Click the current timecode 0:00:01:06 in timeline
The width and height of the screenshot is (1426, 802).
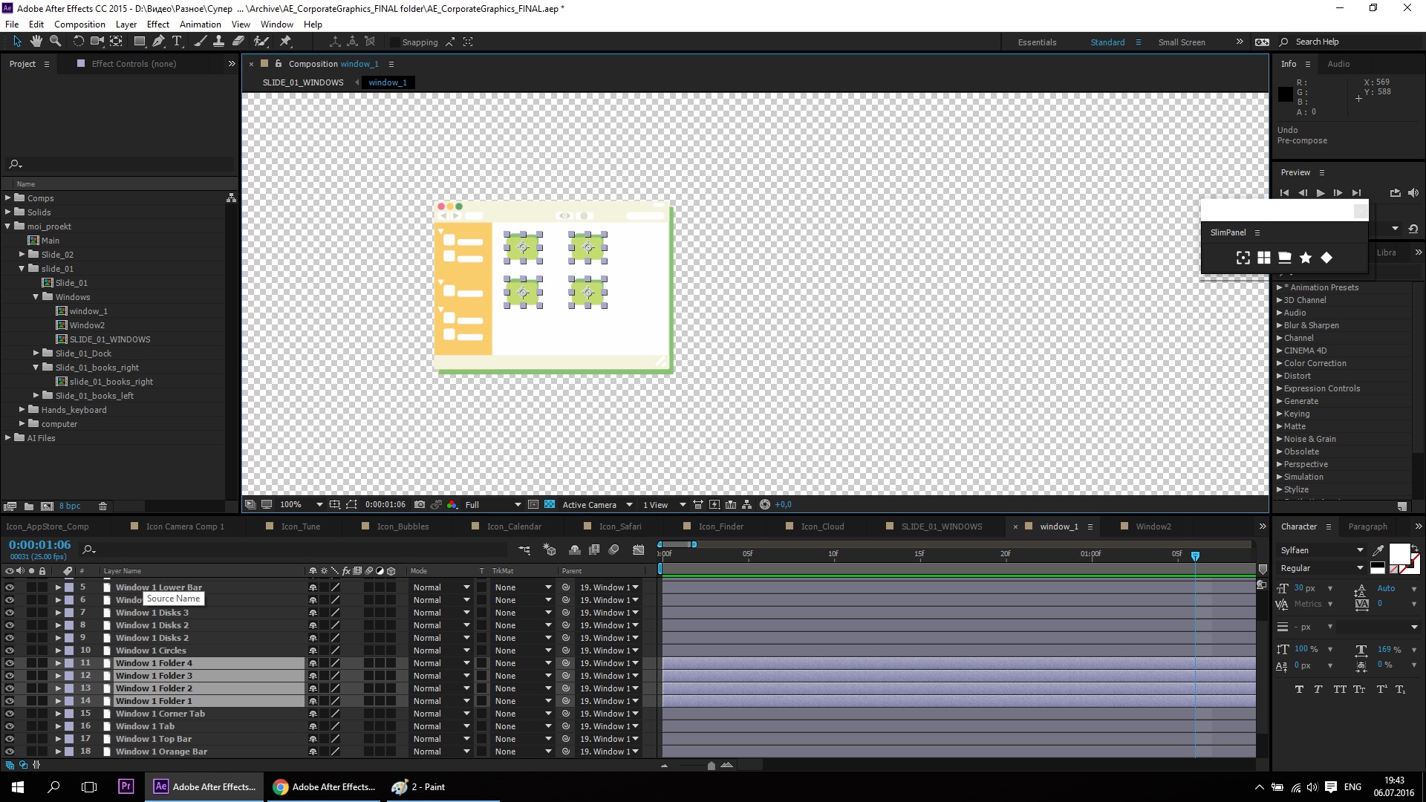40,545
